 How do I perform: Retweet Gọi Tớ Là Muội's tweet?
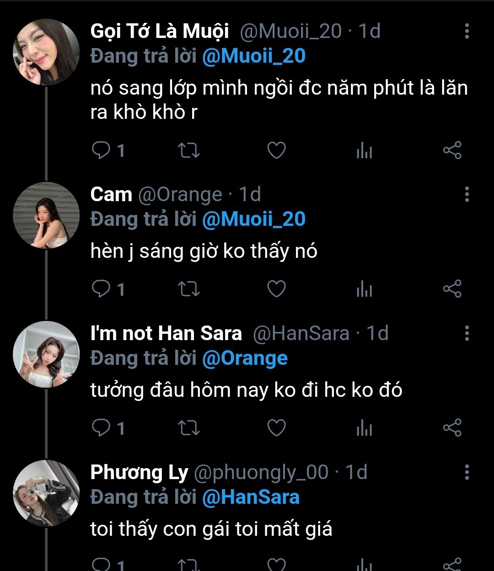[188, 150]
